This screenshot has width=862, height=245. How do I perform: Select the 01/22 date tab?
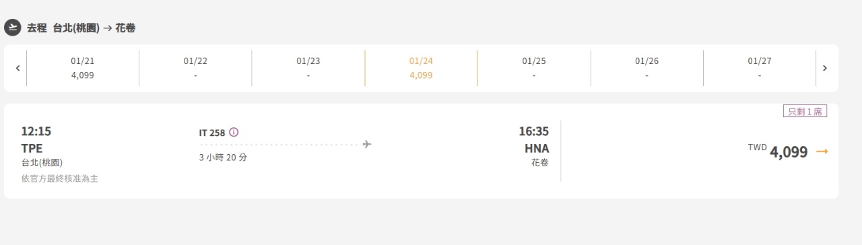[195, 68]
